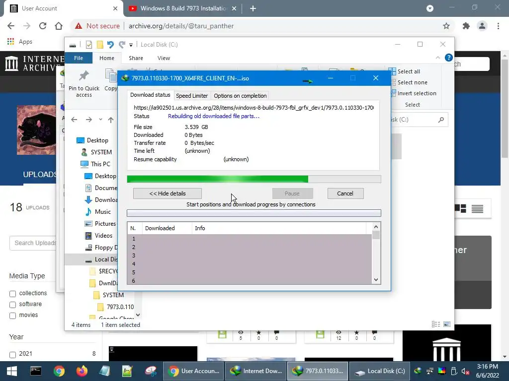Viewport: 509px width, 381px height.
Task: Open the File menu in Explorer
Action: click(79, 58)
